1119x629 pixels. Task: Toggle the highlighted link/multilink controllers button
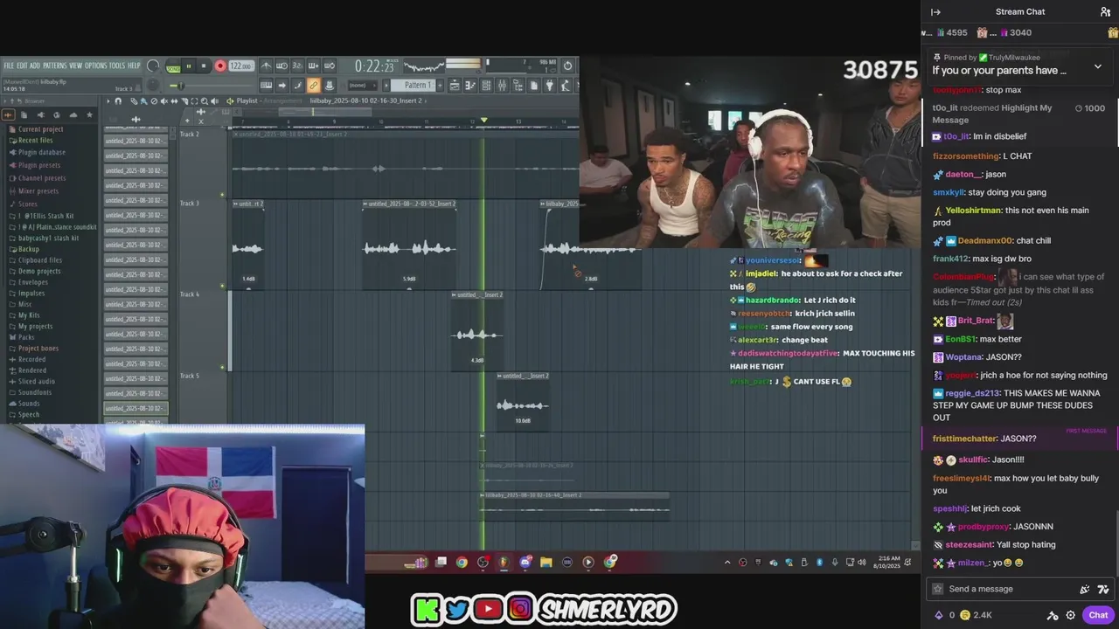coord(313,86)
